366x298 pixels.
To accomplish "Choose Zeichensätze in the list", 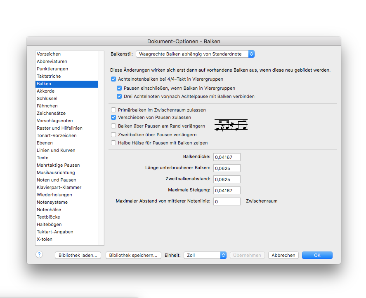I will click(66, 113).
